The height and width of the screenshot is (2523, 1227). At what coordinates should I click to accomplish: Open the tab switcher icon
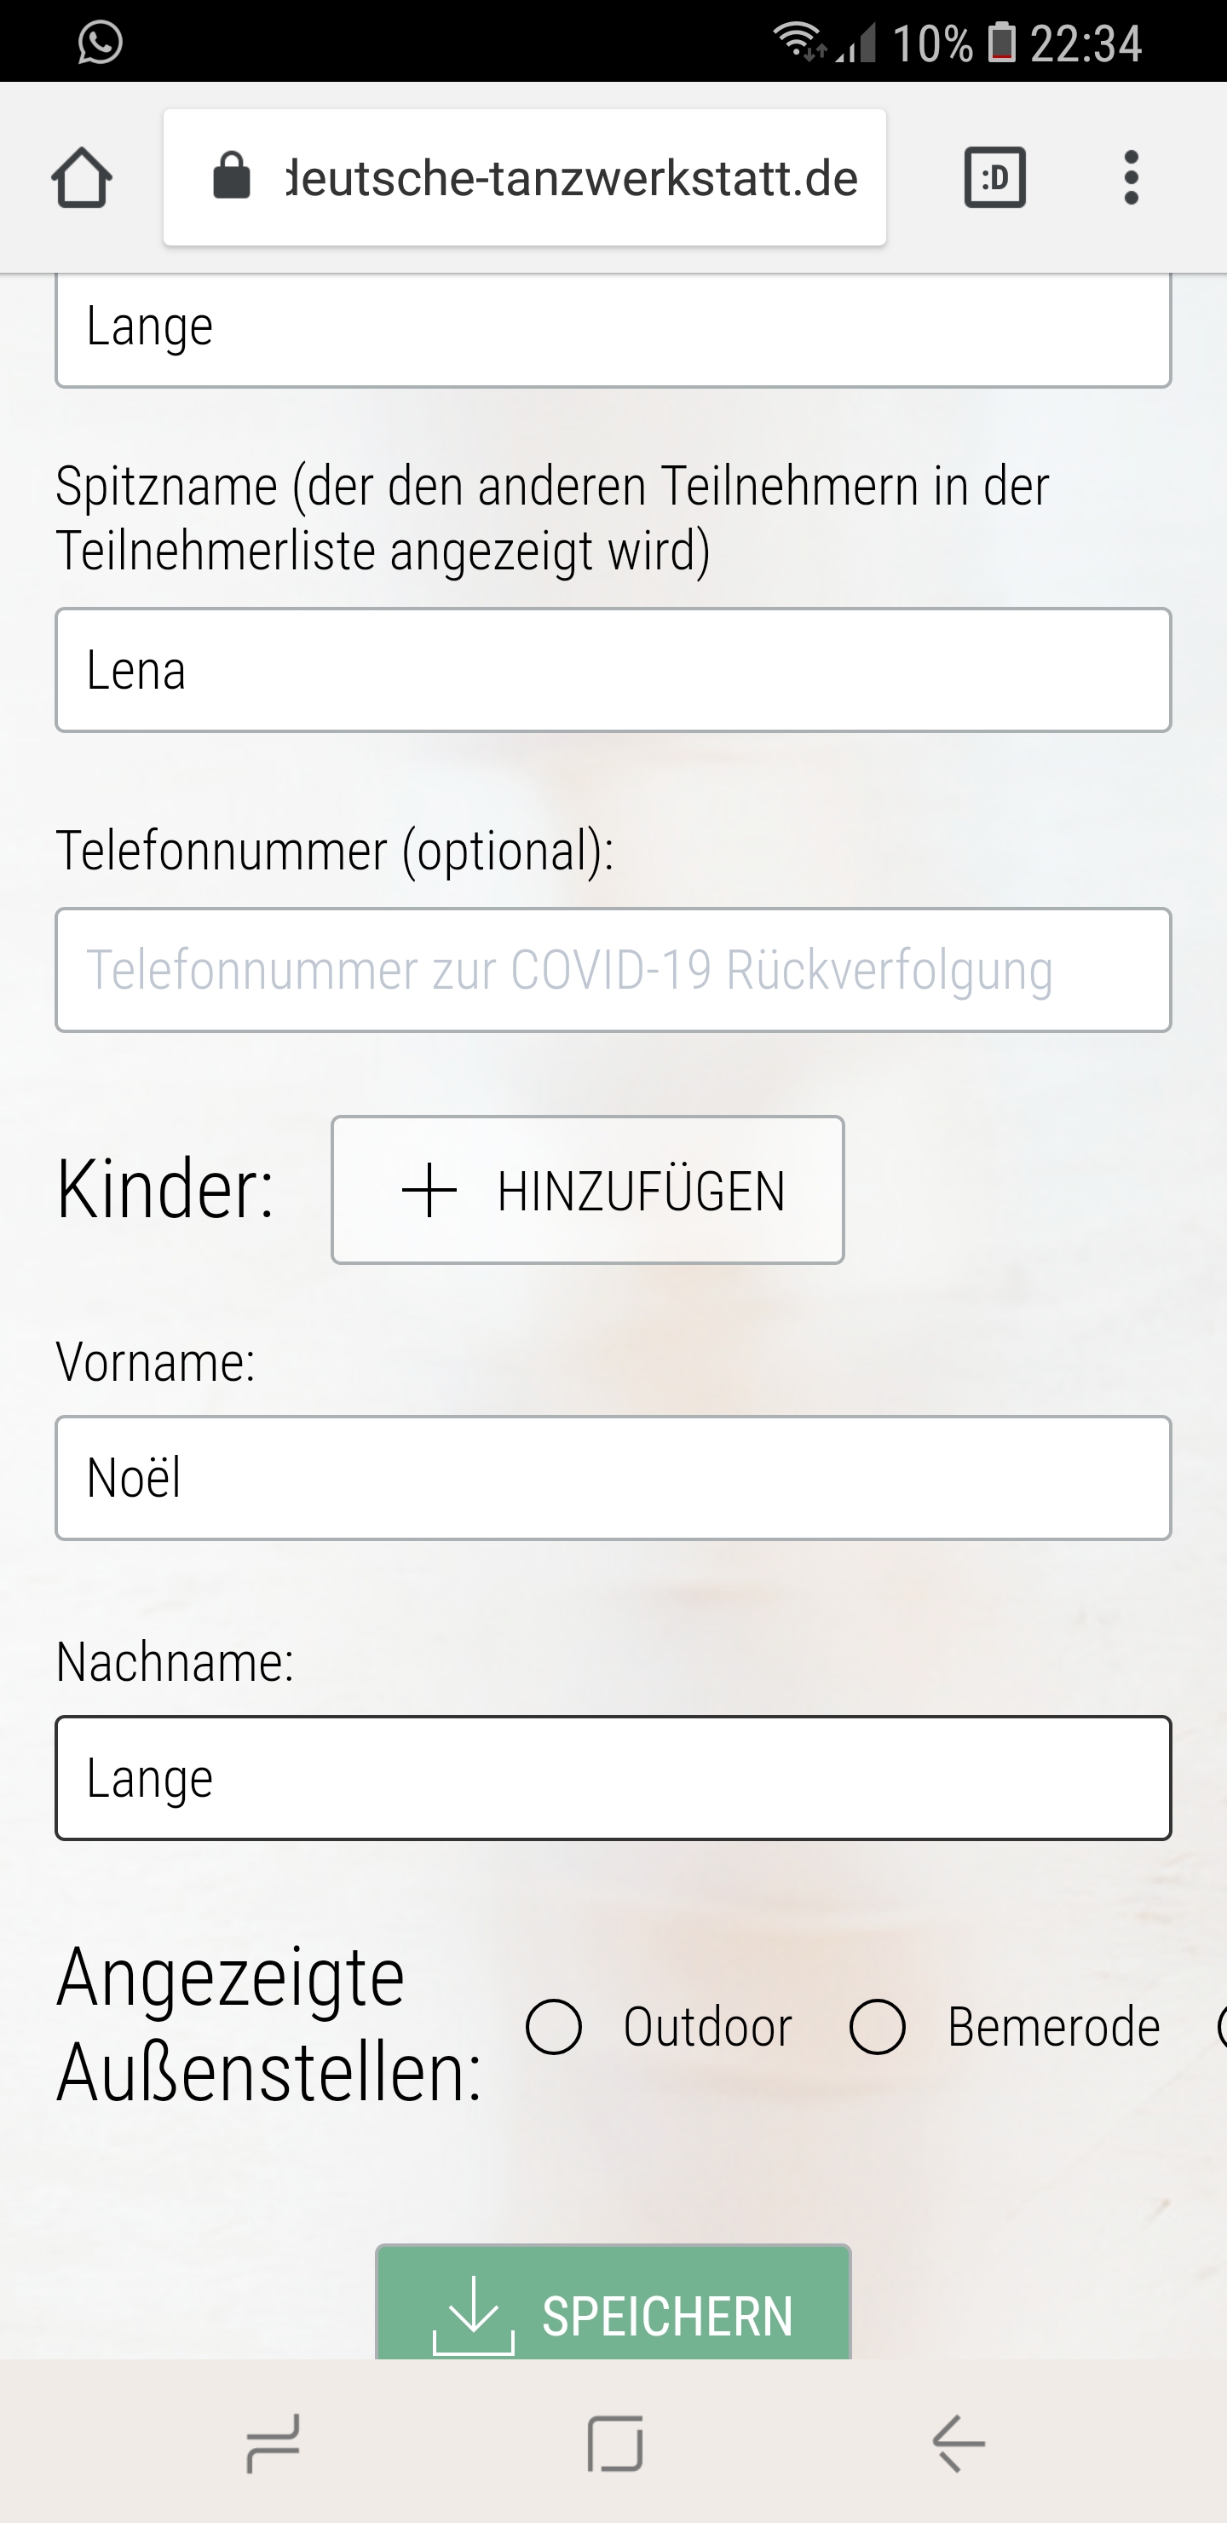point(995,177)
